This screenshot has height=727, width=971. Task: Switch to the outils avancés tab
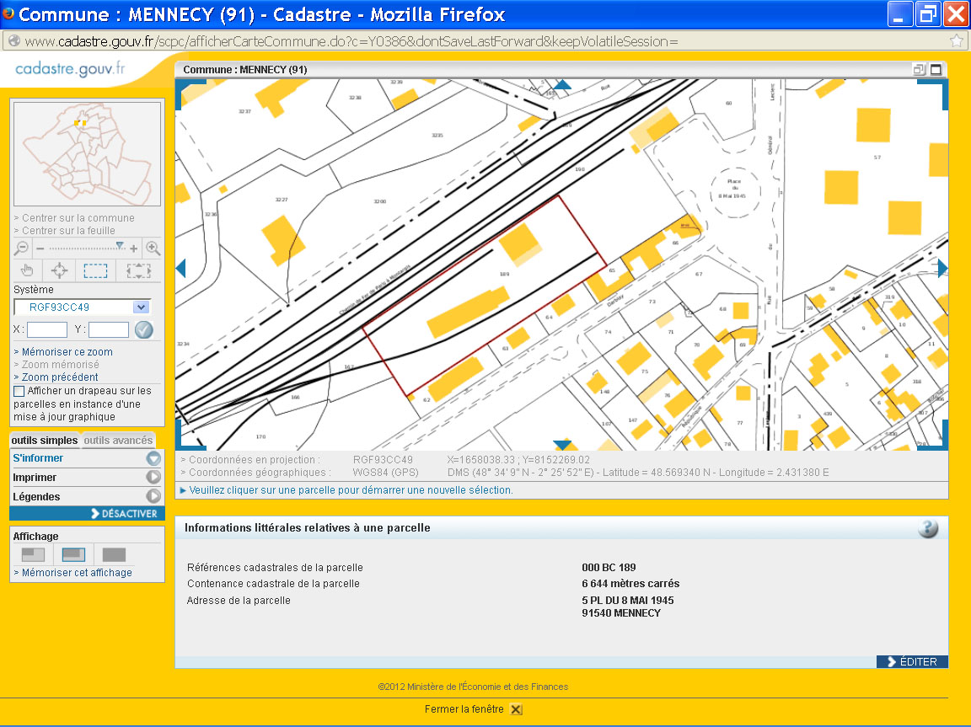tap(118, 441)
